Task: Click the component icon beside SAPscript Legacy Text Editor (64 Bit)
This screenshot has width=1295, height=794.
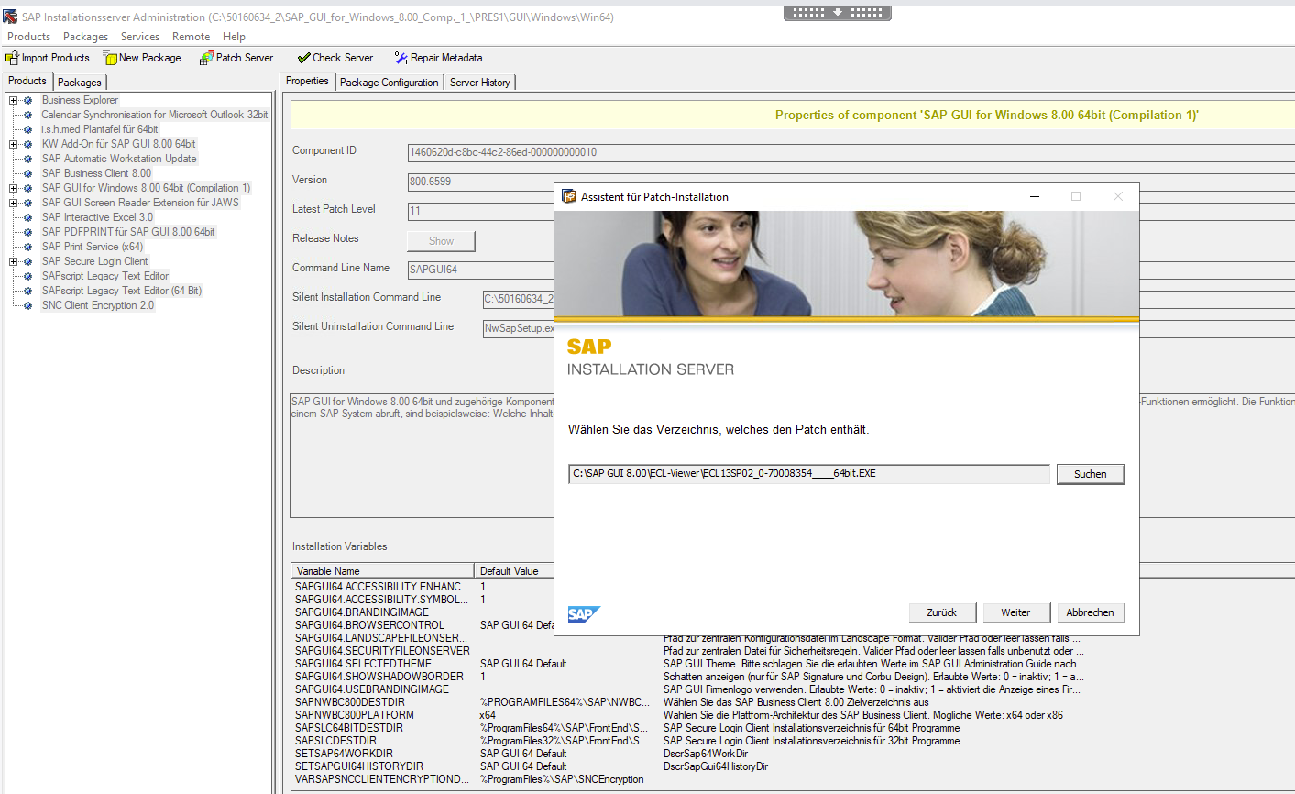Action: pos(28,291)
